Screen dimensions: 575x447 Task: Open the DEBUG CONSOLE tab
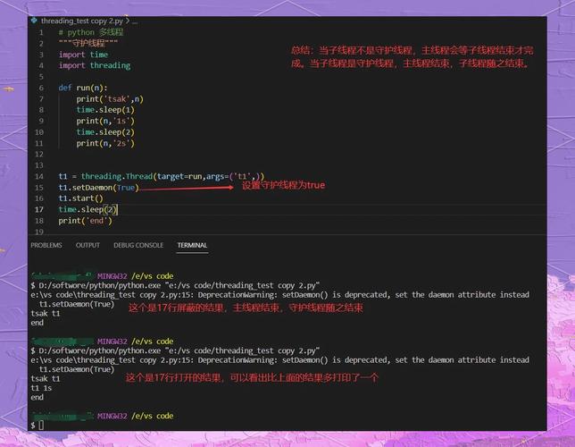point(138,245)
